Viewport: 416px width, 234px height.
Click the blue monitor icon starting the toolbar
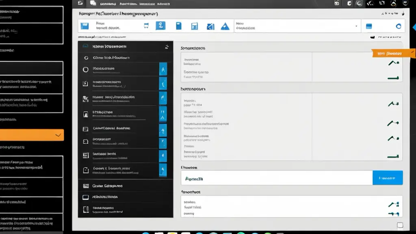point(84,26)
